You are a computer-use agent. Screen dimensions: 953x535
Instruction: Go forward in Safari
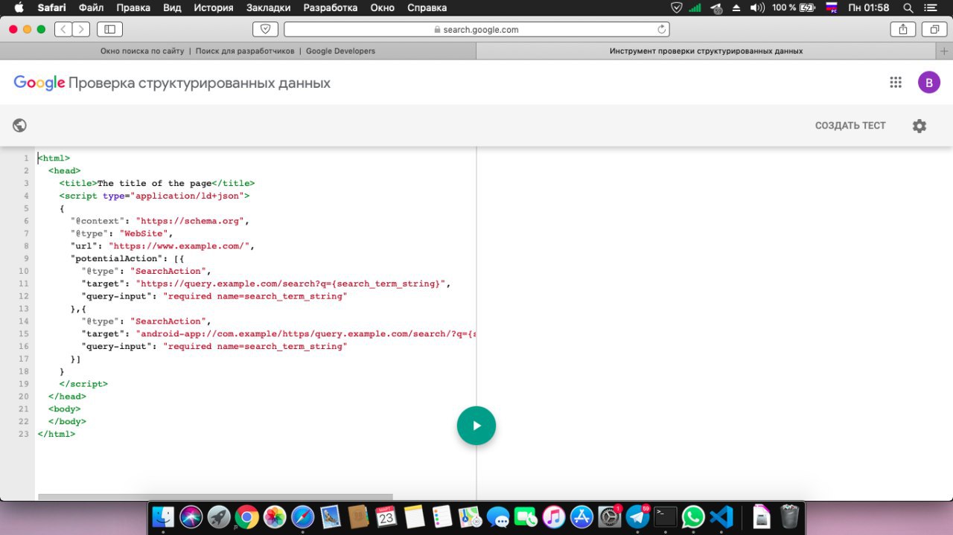[80, 29]
